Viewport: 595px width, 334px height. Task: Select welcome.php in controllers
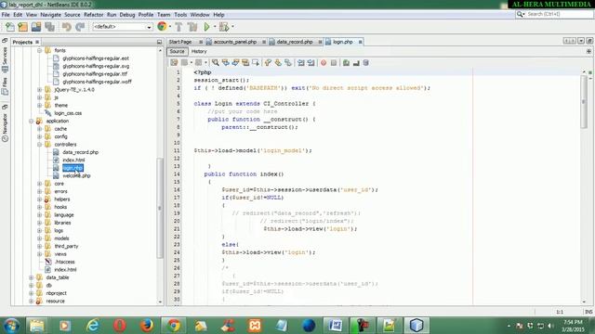[x=76, y=176]
